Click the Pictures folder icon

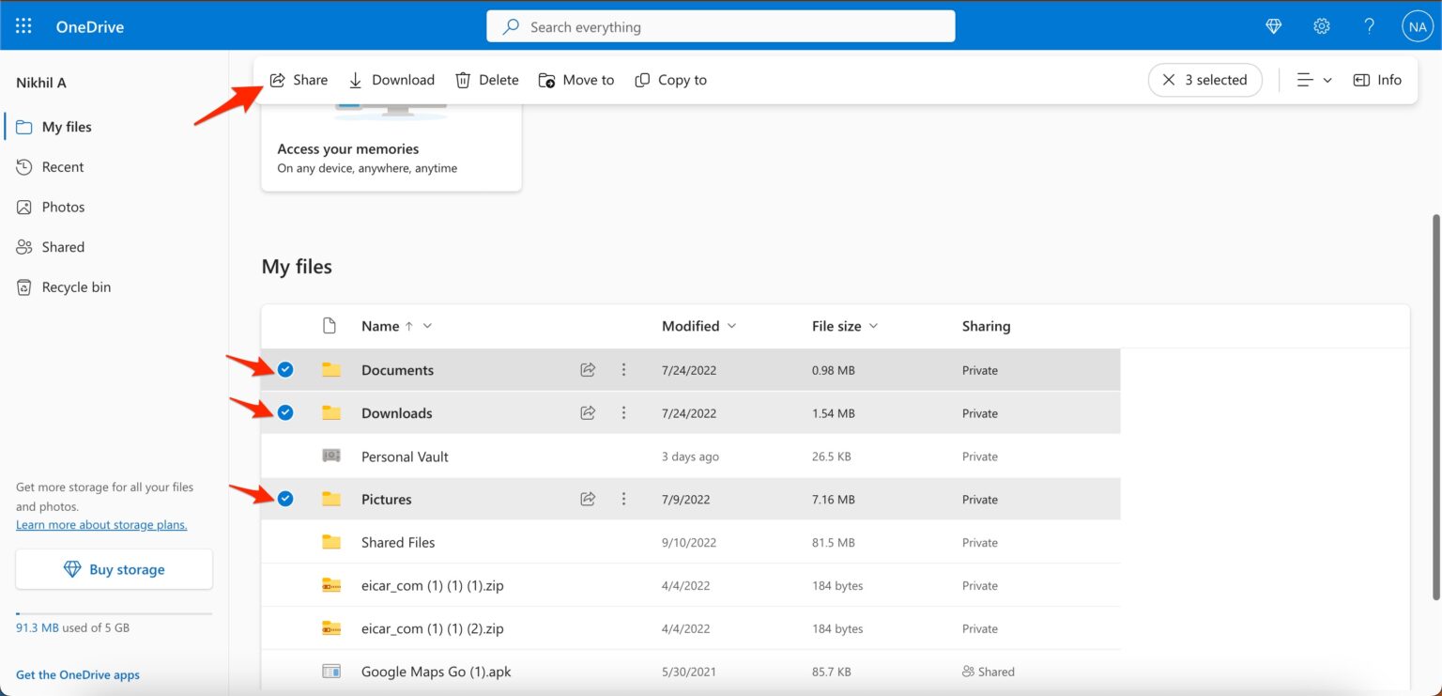coord(330,499)
